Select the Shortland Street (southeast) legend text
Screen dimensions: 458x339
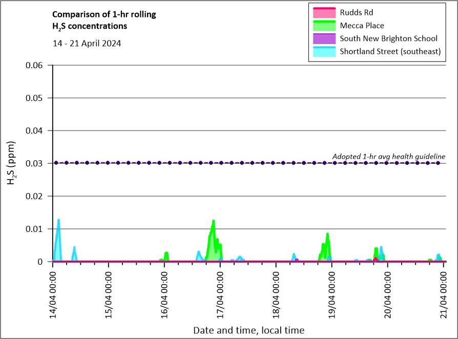[390, 51]
